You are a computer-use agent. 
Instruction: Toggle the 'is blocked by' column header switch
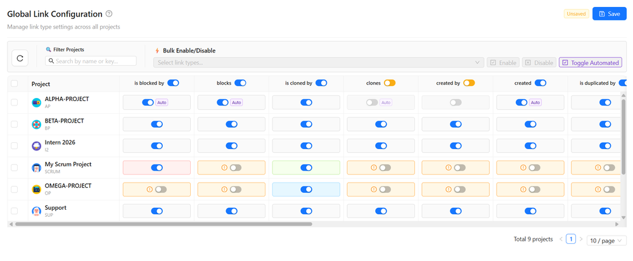173,83
